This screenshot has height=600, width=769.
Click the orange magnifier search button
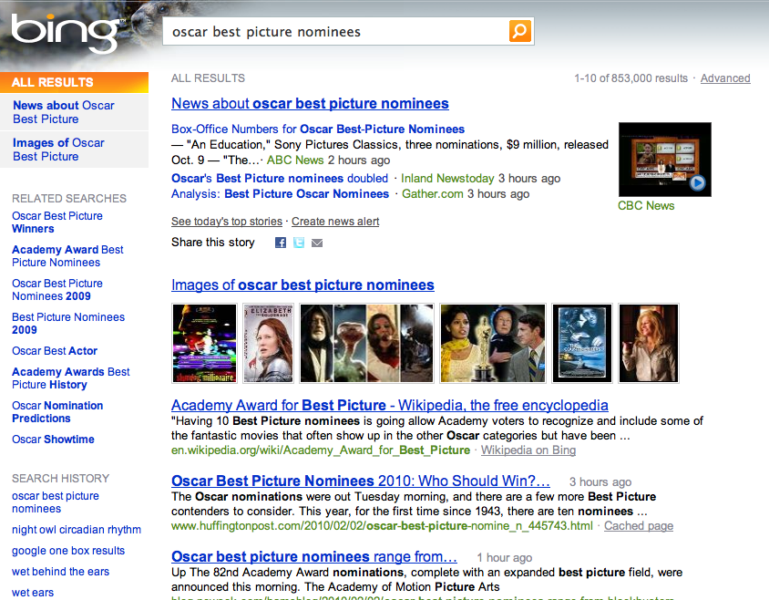(519, 30)
